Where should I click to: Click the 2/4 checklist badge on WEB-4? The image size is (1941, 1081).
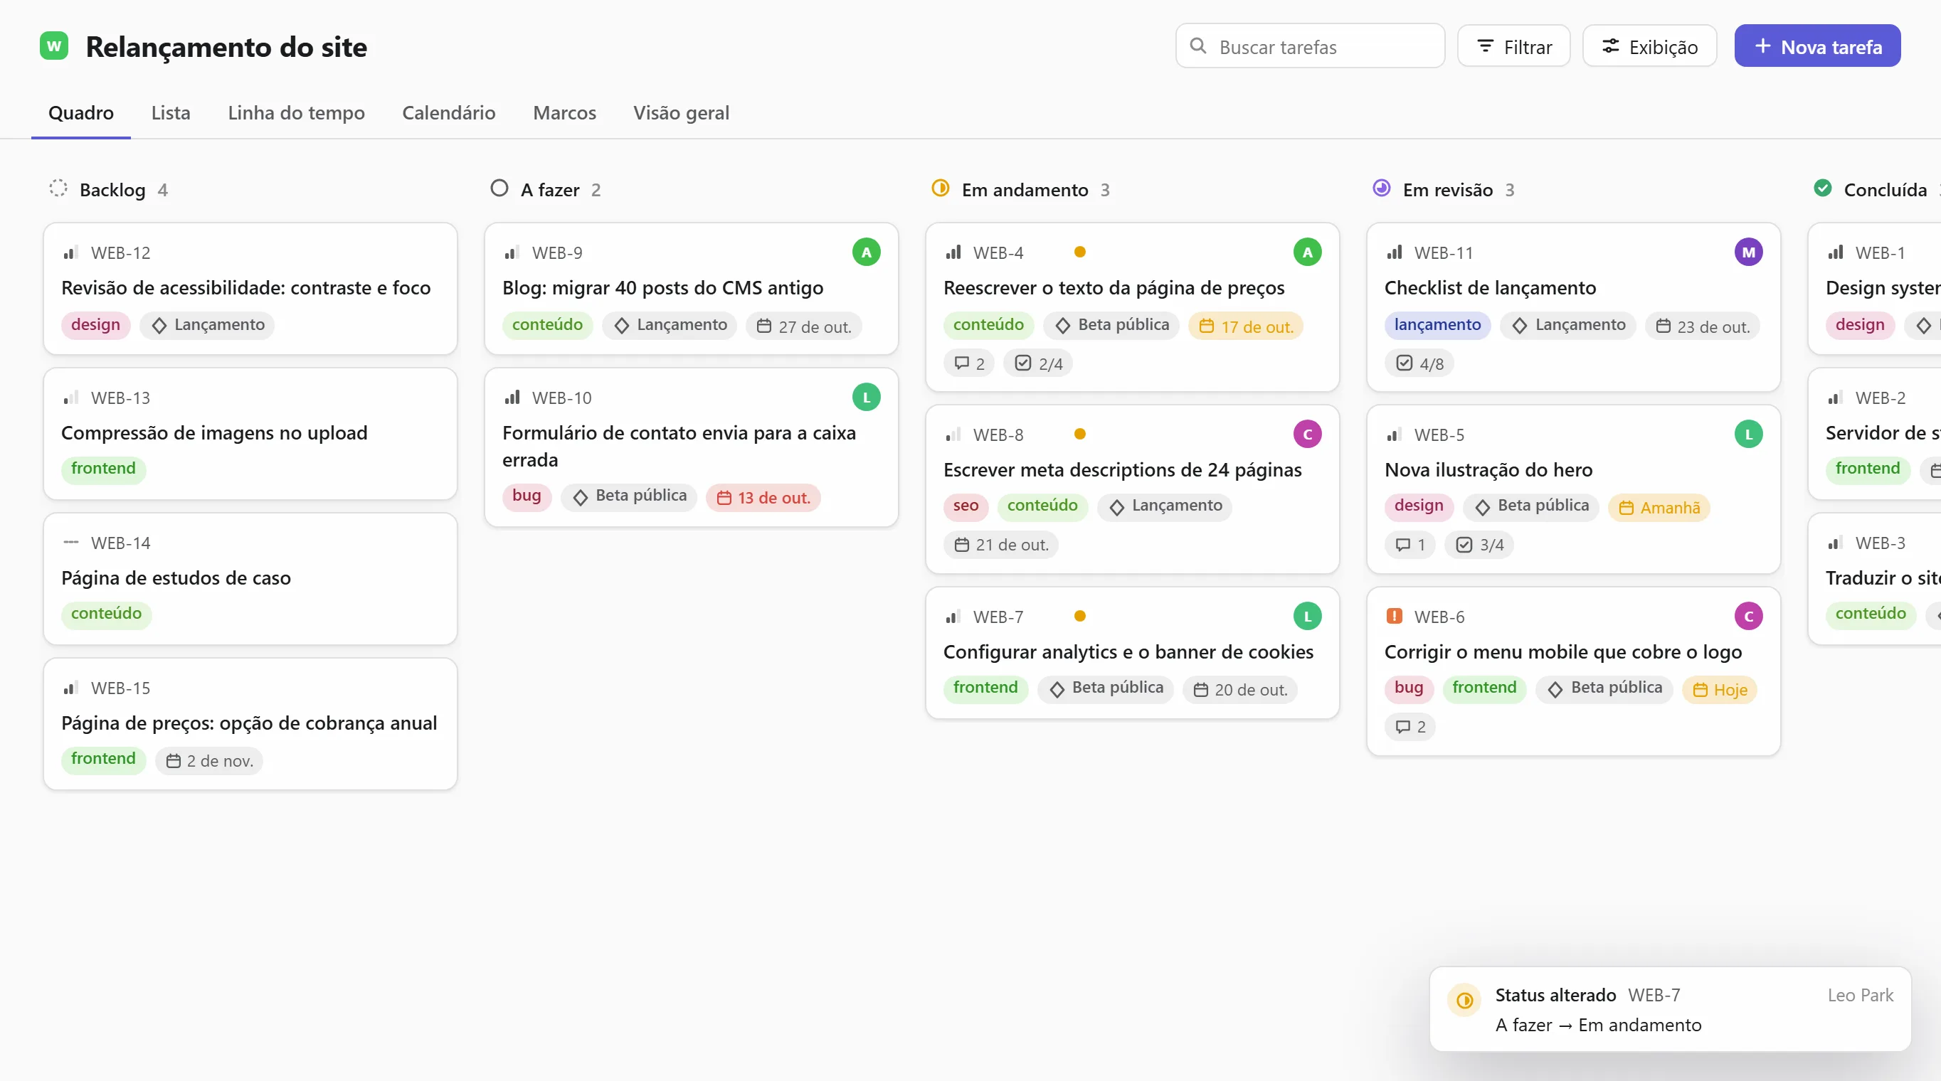coord(1038,363)
